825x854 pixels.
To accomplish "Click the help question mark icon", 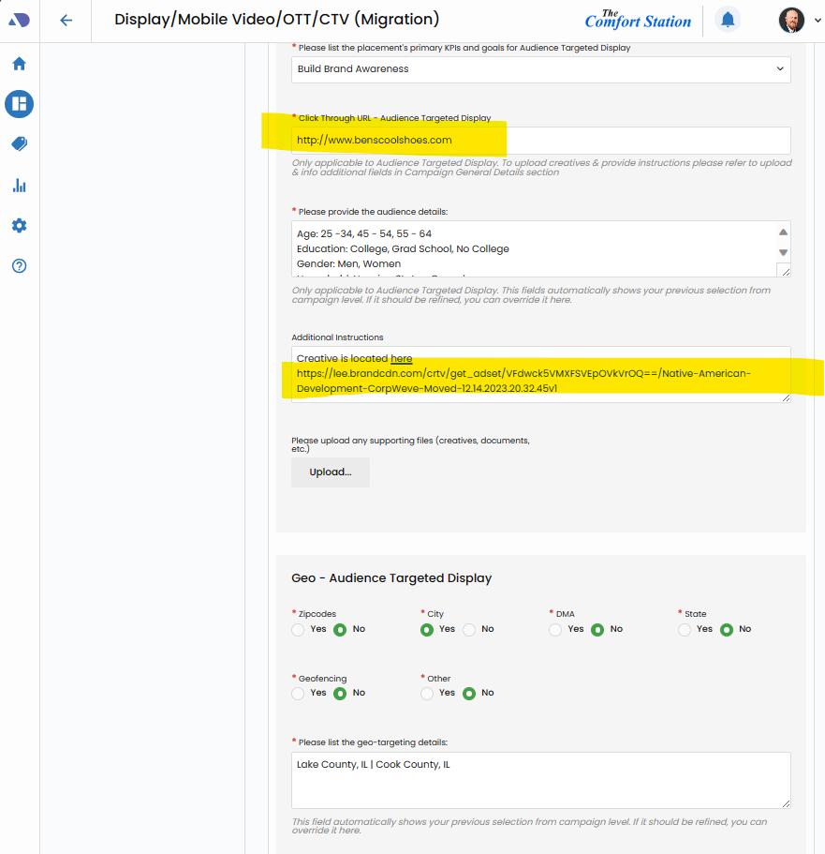I will [x=19, y=266].
